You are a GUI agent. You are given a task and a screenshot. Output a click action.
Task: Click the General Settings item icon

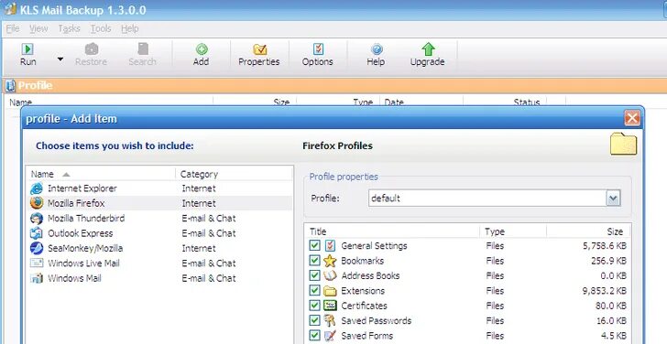330,245
